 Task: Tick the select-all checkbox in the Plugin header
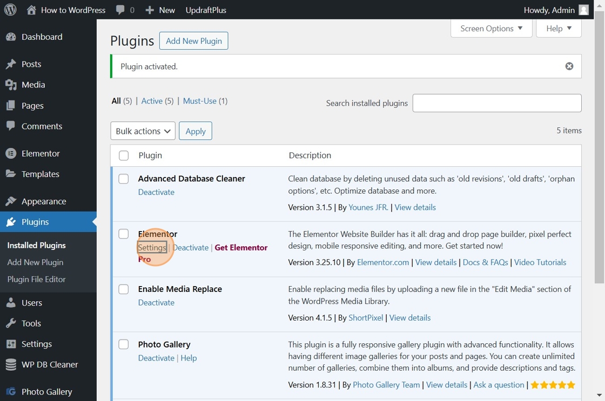pos(124,155)
